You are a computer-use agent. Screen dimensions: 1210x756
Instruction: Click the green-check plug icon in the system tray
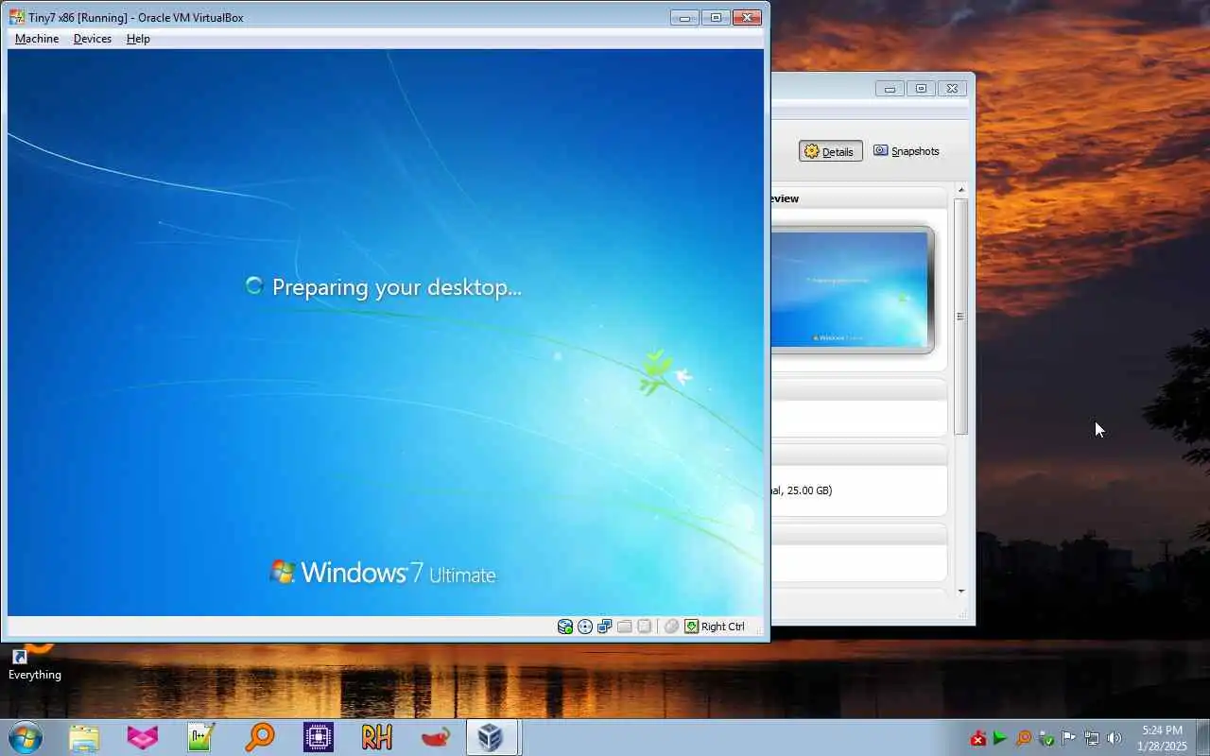pos(1046,738)
